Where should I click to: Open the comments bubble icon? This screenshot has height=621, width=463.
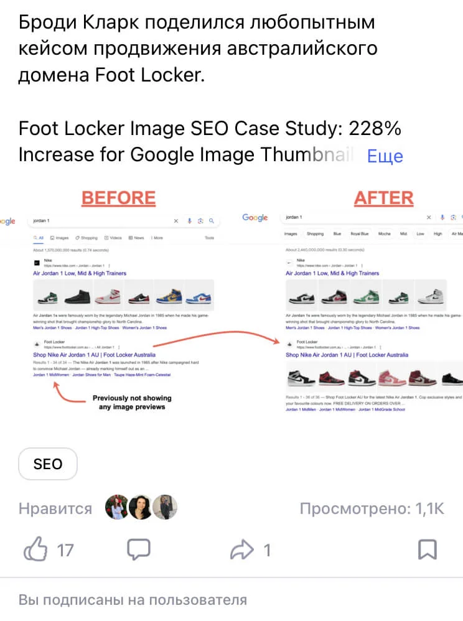(139, 549)
